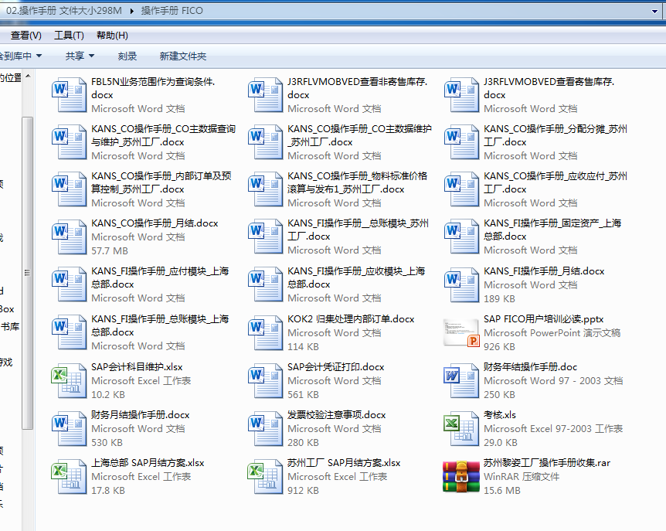Select 苏州工厂 SAP月结方案.xlsx Excel icon
Screen dimensions: 666x531
pyautogui.click(x=265, y=476)
